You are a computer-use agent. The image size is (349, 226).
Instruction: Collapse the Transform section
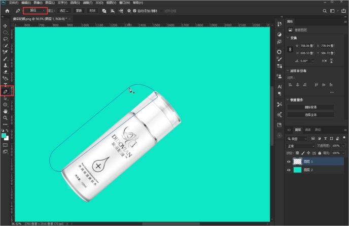tap(288, 38)
